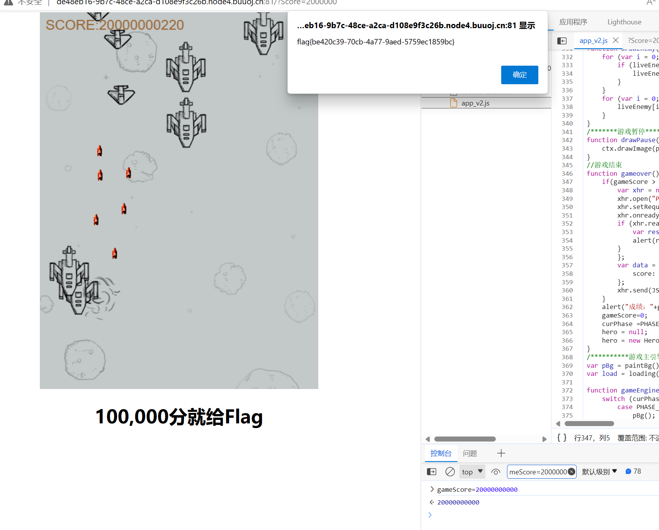Click the 'function gameEngine' code line
Screen dimensions: 659x530
click(623, 391)
